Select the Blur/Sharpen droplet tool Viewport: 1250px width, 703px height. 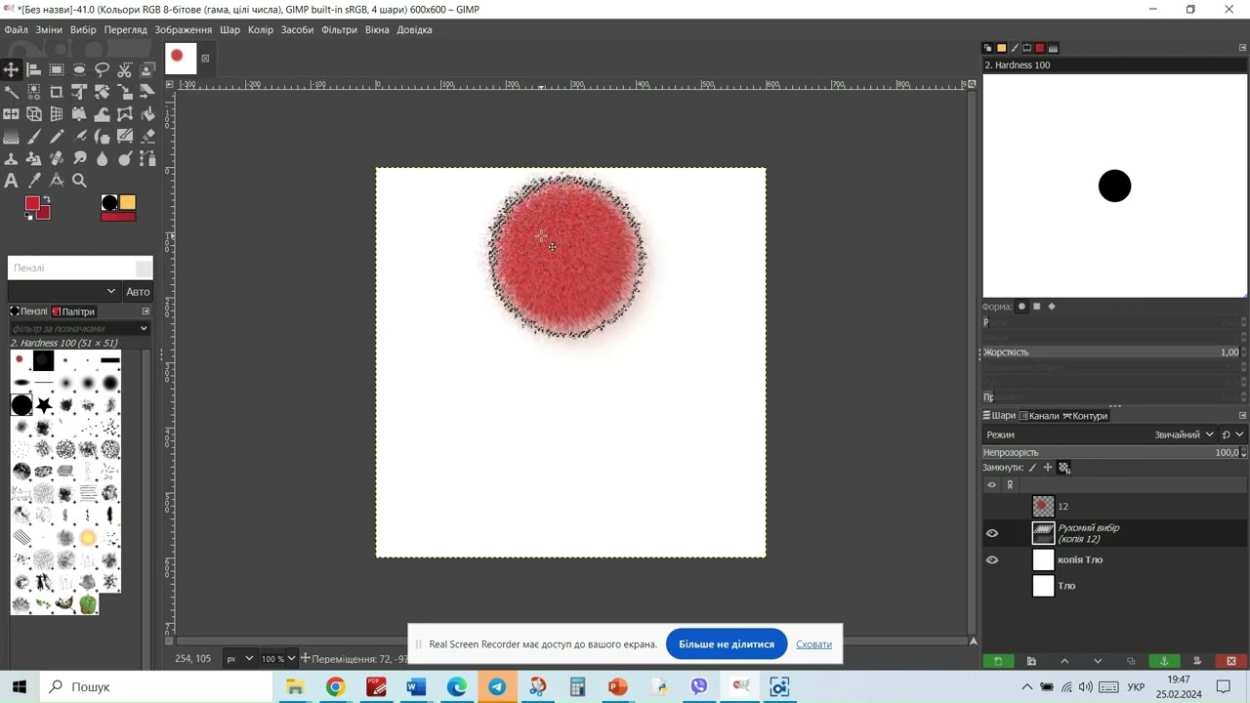(102, 159)
